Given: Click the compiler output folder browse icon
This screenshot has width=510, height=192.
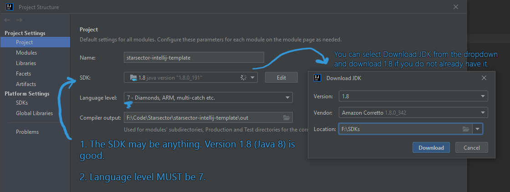Looking at the screenshot, I should coord(286,118).
